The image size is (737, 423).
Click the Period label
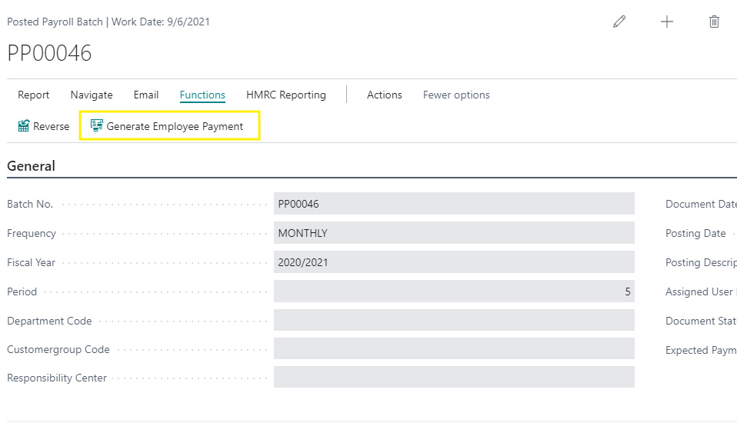pos(22,292)
